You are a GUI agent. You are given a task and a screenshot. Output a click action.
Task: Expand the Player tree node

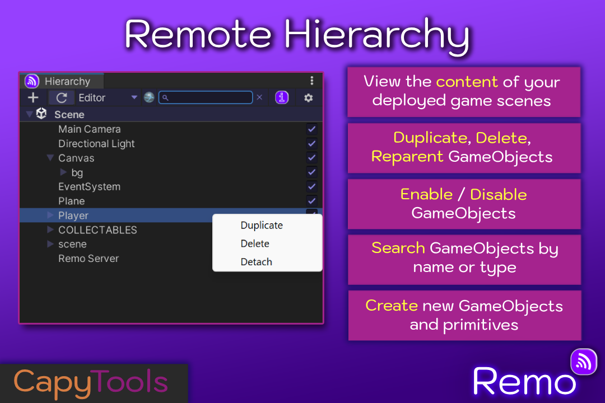50,215
